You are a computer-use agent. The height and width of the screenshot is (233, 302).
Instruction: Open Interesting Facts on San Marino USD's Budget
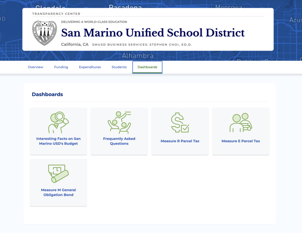pos(59,141)
